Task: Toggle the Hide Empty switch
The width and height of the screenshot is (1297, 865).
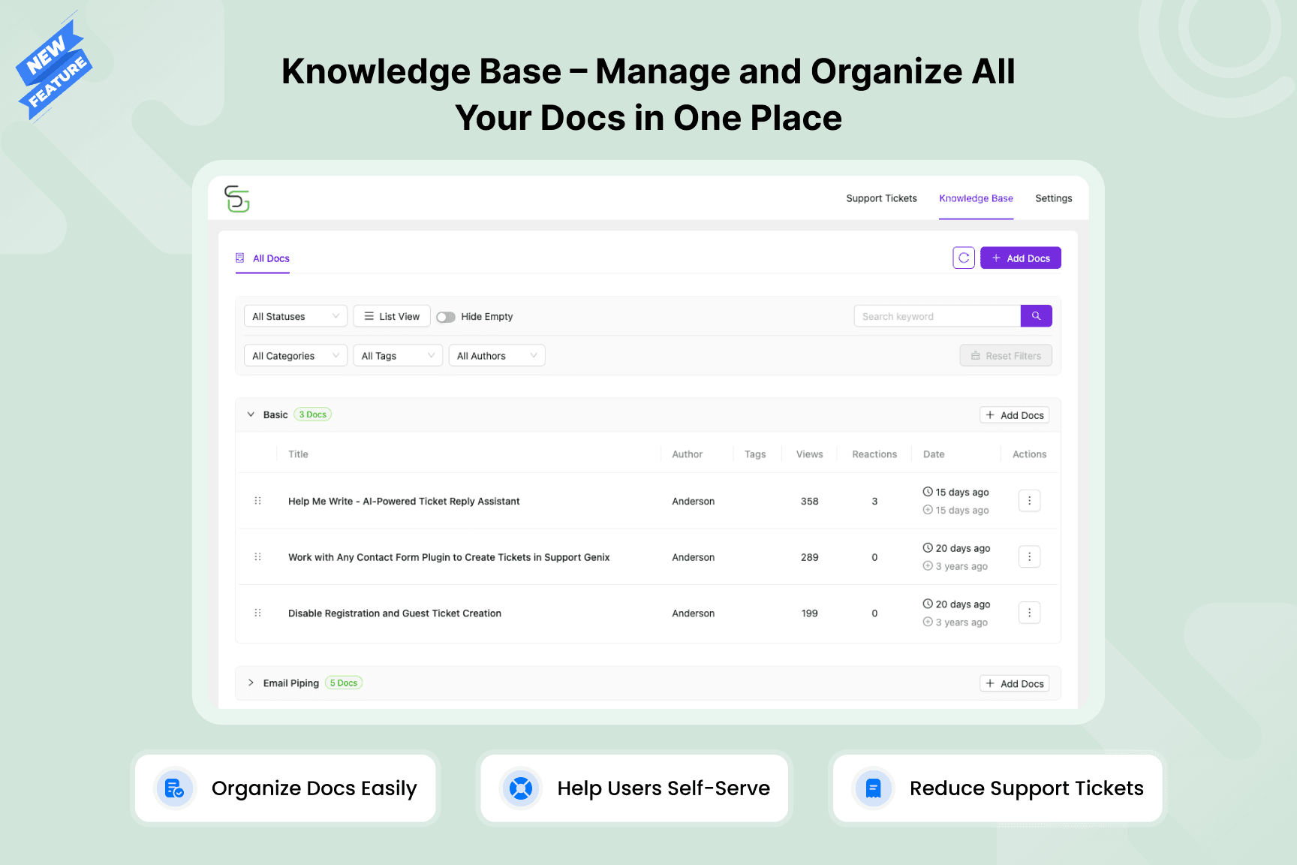Action: tap(446, 317)
